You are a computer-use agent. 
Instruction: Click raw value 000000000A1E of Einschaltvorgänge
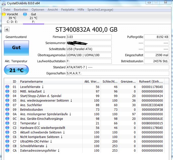152,119
